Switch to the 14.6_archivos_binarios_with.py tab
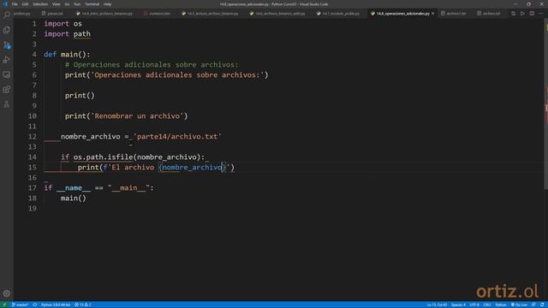The height and width of the screenshot is (308, 548). click(x=278, y=14)
